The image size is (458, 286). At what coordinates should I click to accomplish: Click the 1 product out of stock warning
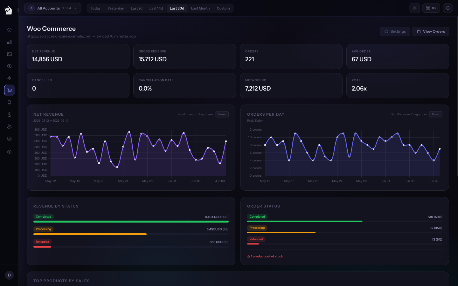[x=265, y=256]
